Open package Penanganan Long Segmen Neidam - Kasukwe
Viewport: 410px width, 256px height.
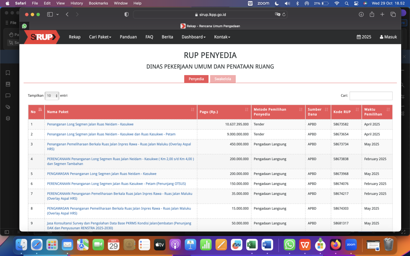pos(90,124)
